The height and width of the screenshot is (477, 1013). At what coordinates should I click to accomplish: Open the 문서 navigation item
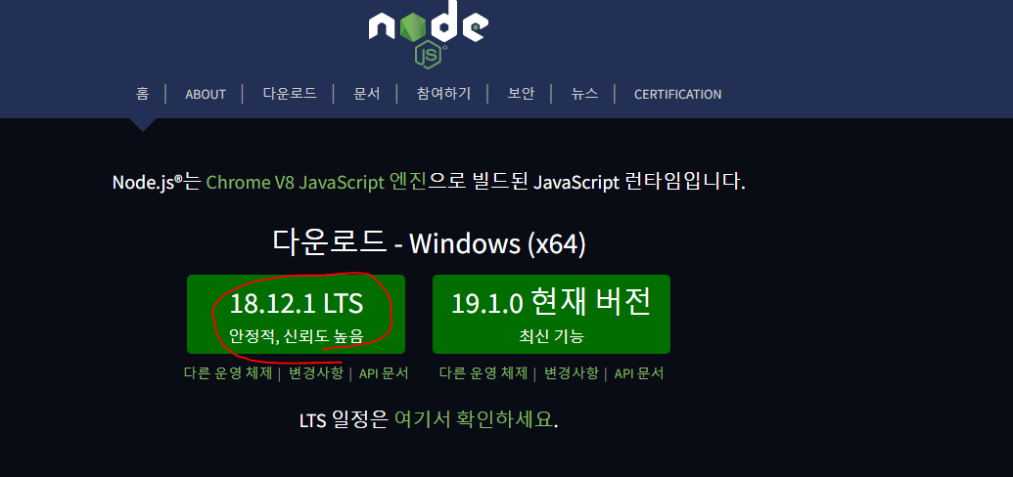click(x=367, y=94)
